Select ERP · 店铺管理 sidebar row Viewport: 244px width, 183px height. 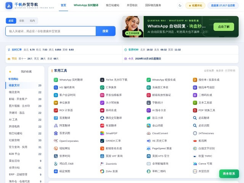pos(25,175)
